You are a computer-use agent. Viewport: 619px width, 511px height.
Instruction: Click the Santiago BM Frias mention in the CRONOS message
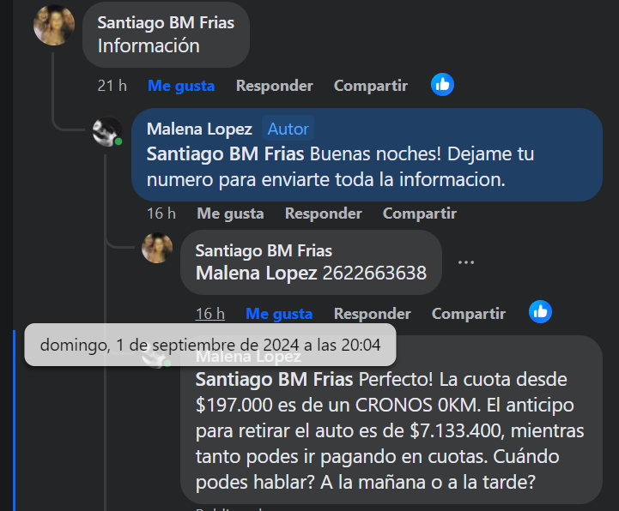click(274, 379)
